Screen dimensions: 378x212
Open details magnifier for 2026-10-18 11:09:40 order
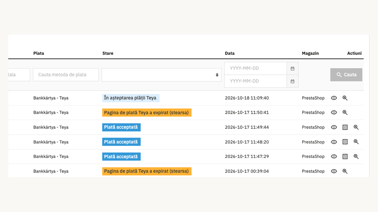[x=345, y=98]
